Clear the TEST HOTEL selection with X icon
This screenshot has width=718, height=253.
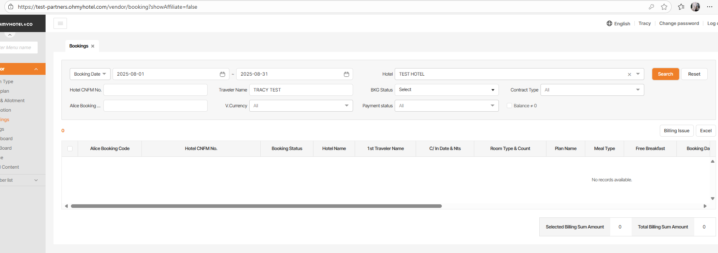coord(629,74)
